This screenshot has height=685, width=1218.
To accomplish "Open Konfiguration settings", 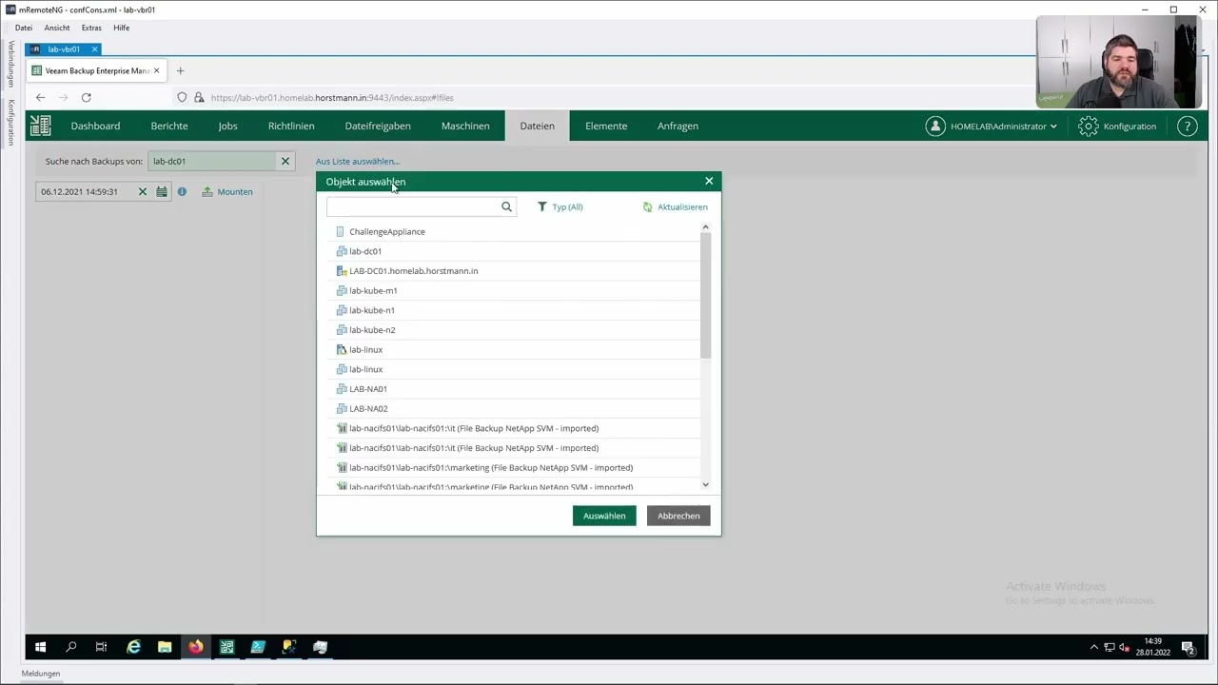I will point(1117,126).
